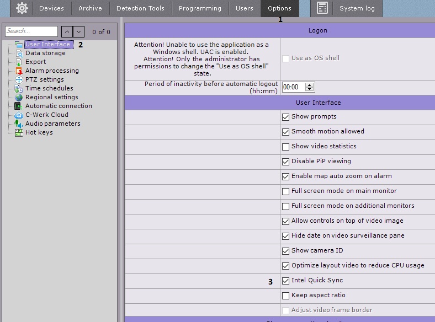Click the Export icon in sidebar
Viewport: 435px width, 322px height.
19,62
